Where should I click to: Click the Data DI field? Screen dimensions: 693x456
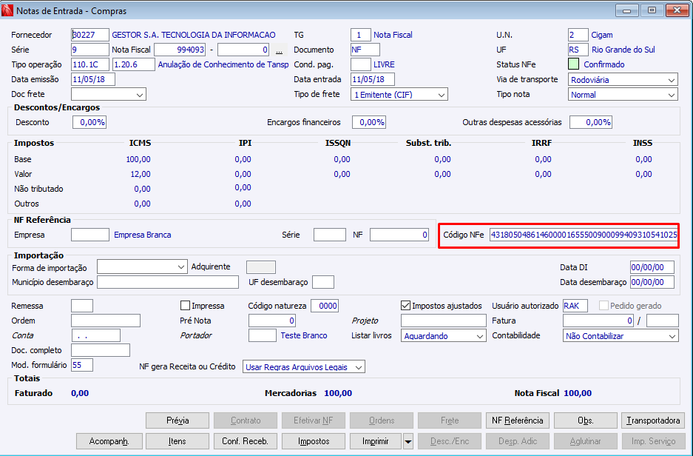(x=652, y=267)
